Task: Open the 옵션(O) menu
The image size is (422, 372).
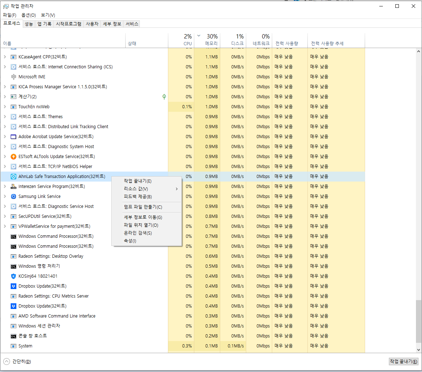Action: coord(28,15)
